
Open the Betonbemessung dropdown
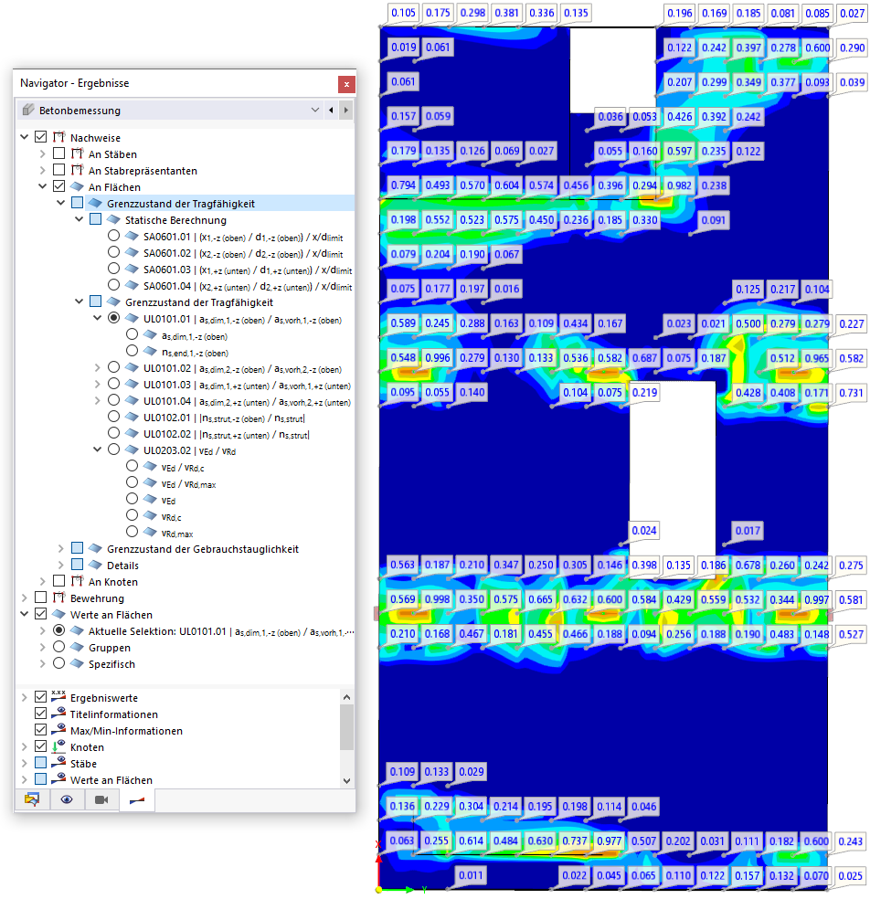click(315, 110)
